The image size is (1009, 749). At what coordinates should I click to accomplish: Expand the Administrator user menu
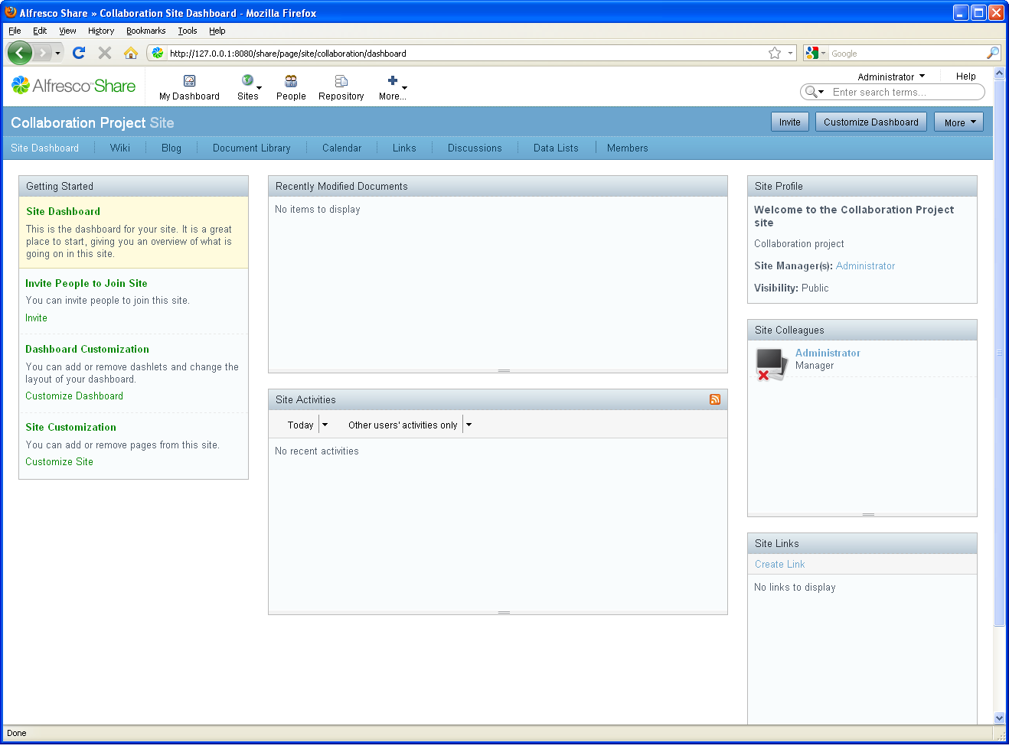pyautogui.click(x=891, y=77)
